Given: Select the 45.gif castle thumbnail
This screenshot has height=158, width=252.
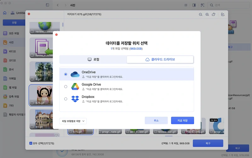Looking at the screenshot, I should point(41,119).
